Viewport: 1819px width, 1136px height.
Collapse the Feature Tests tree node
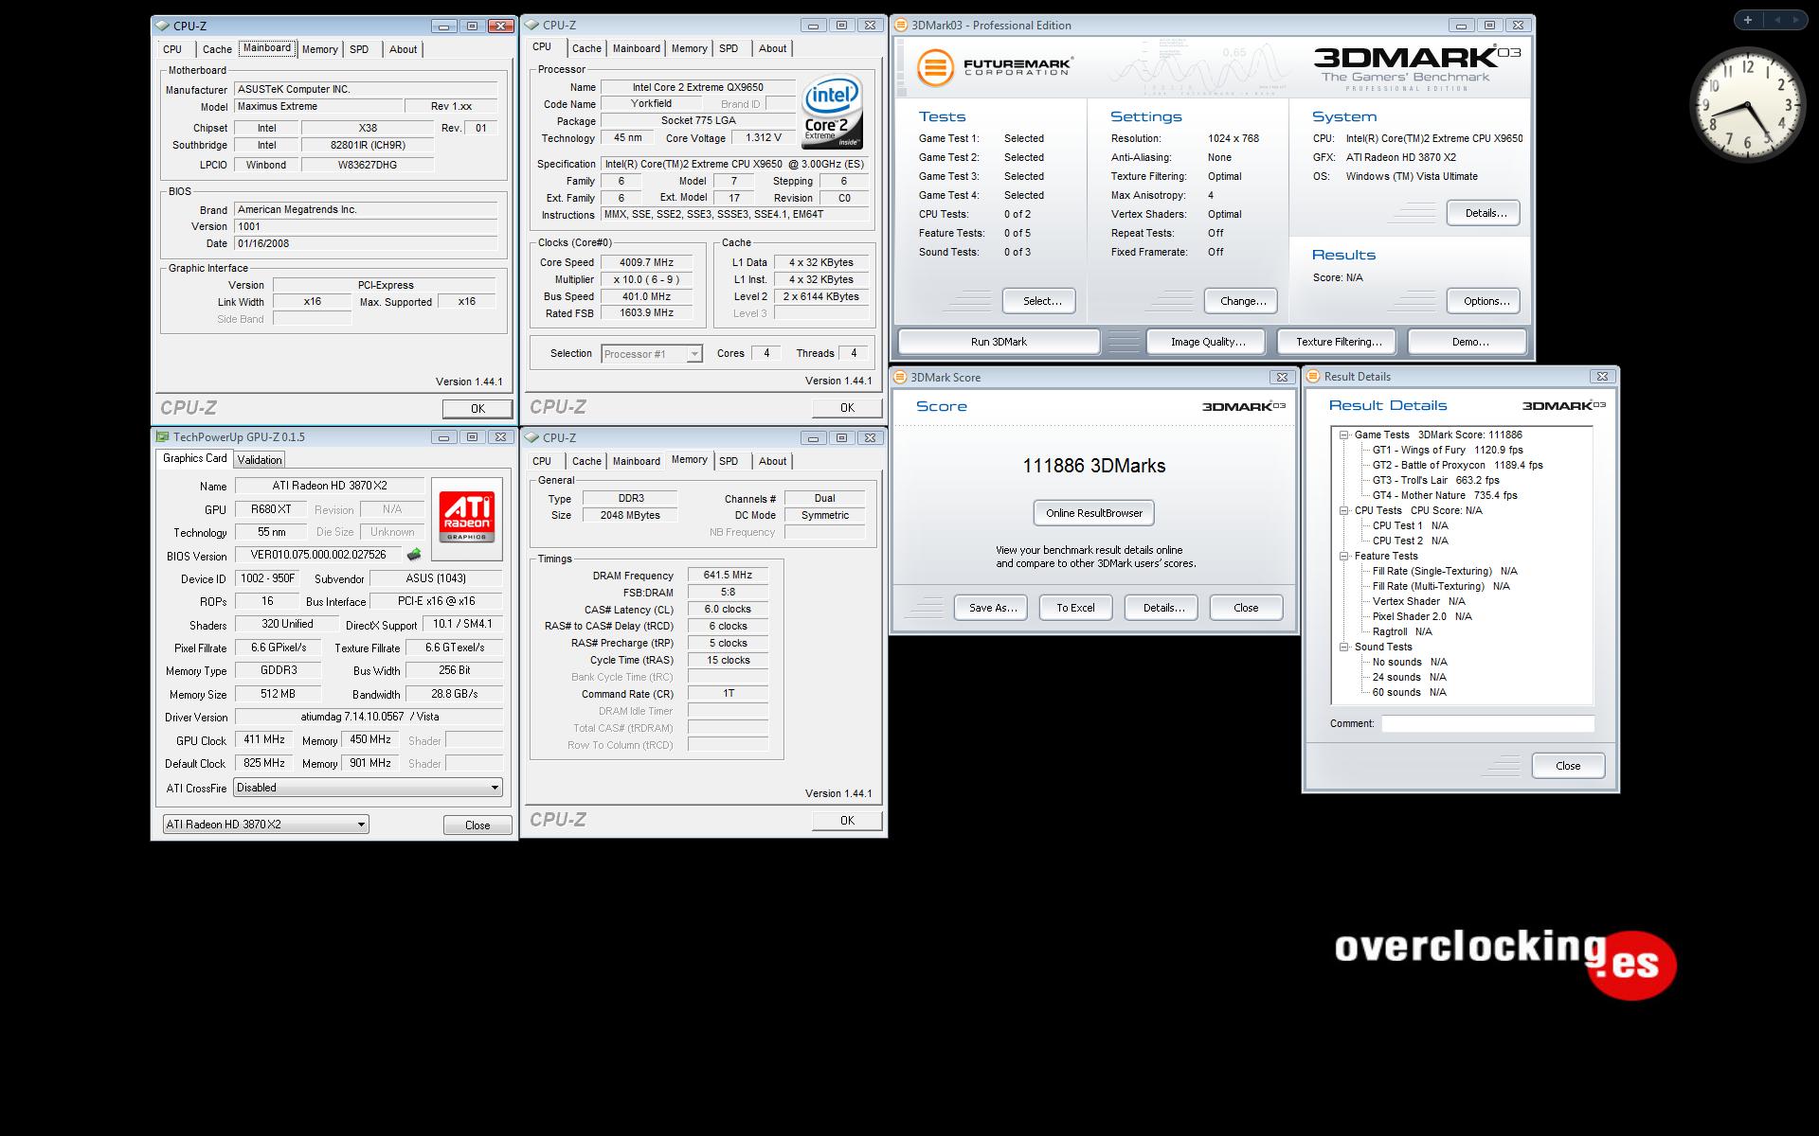(x=1343, y=557)
